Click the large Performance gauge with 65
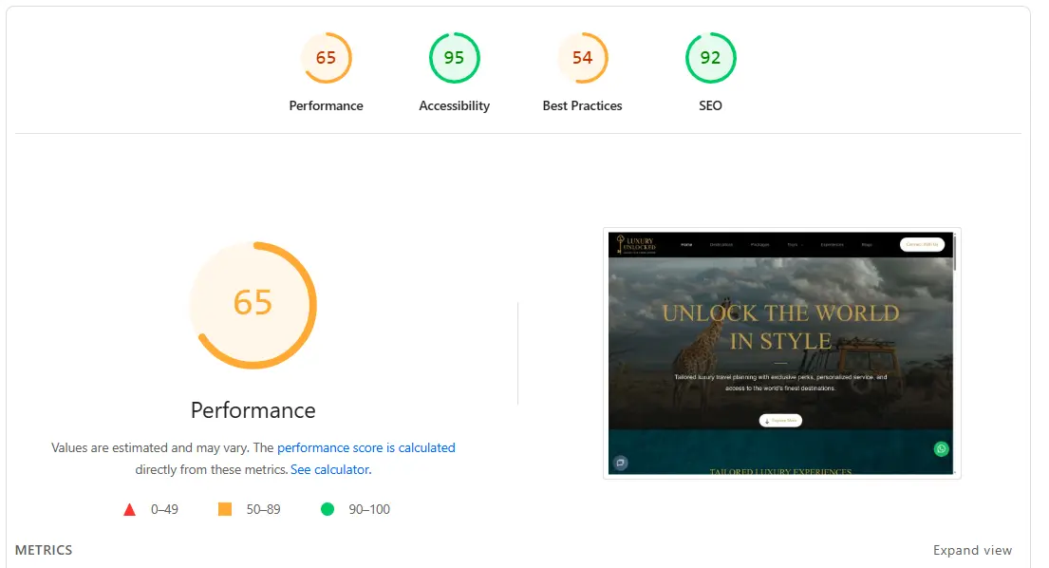This screenshot has width=1049, height=568. tap(253, 305)
